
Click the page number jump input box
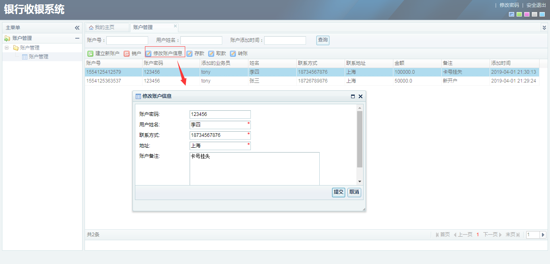533,235
